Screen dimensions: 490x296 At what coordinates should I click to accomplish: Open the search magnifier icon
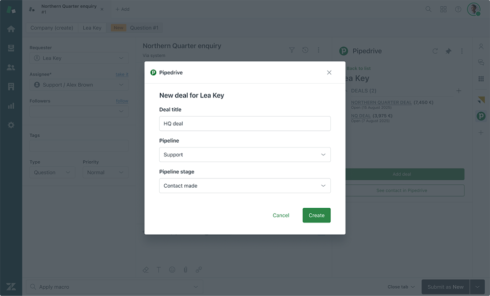(428, 9)
